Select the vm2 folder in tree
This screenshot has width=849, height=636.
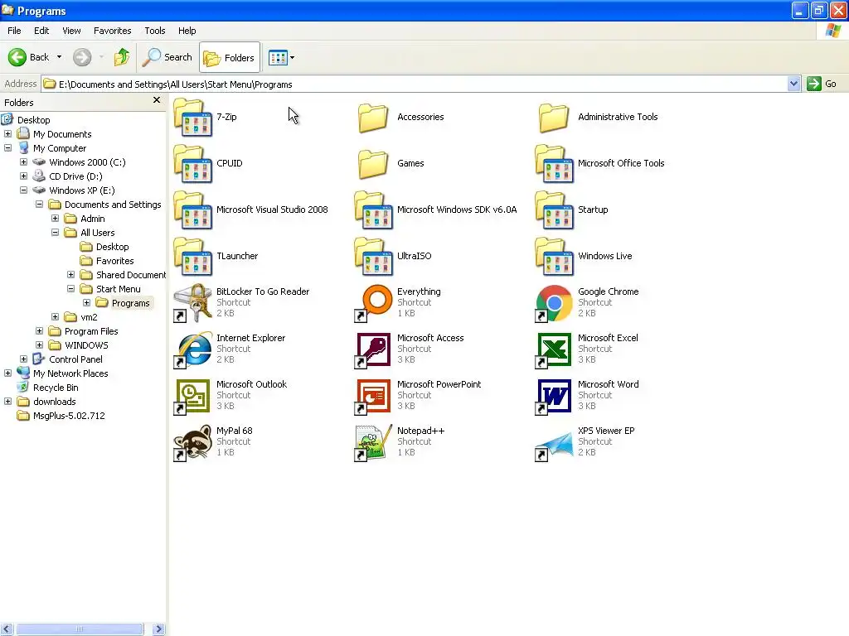click(x=89, y=317)
